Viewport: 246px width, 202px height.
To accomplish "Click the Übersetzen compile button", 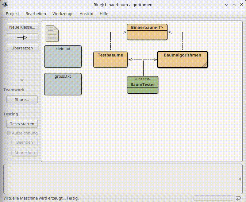I will tap(22, 48).
